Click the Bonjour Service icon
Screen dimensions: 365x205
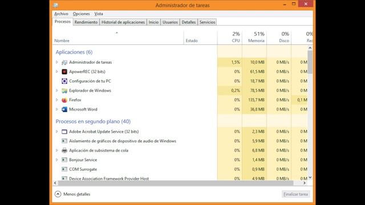click(64, 160)
